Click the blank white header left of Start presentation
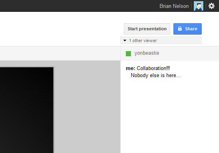219x153 pixels. click(61, 29)
